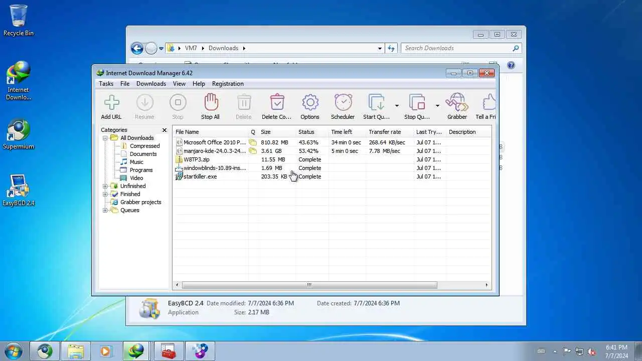Click the volume muted tray icon
This screenshot has width=642, height=361.
591,351
